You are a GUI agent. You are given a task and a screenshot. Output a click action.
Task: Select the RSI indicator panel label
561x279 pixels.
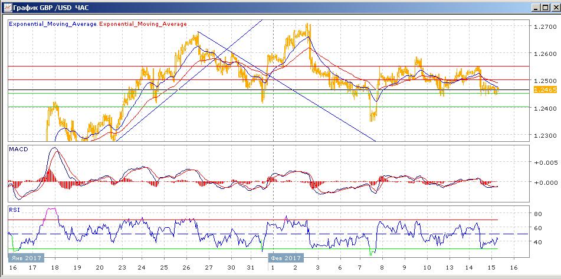coord(14,209)
